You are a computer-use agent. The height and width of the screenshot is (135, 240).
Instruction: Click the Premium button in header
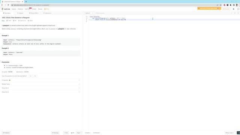(x=226, y=9)
